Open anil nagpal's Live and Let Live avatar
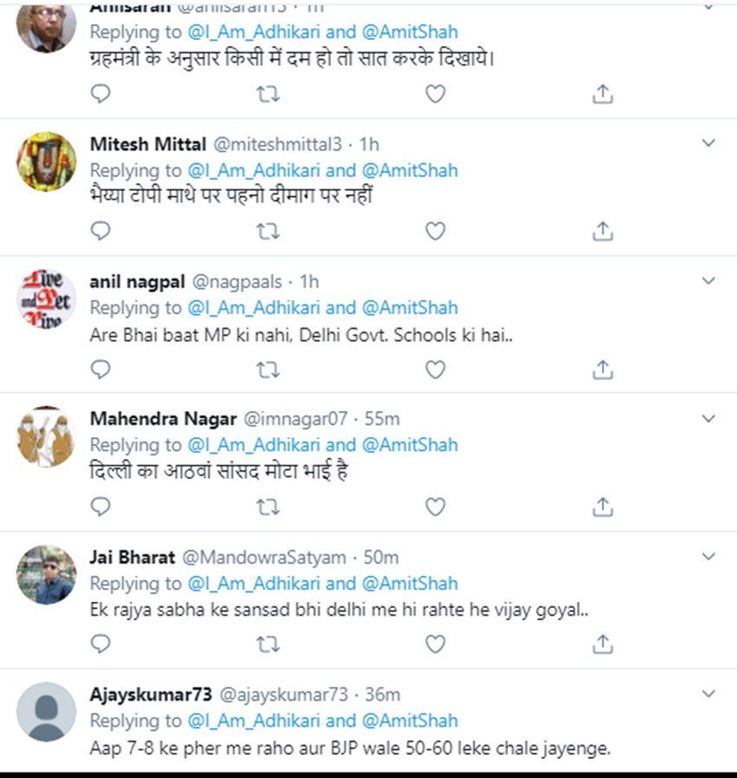Image resolution: width=737 pixels, height=778 pixels. [47, 299]
